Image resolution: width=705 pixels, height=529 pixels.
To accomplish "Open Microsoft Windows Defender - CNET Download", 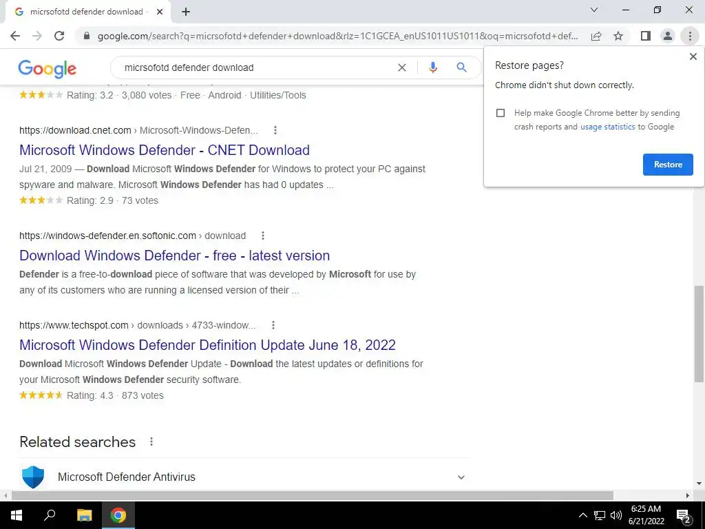I will coord(165,150).
